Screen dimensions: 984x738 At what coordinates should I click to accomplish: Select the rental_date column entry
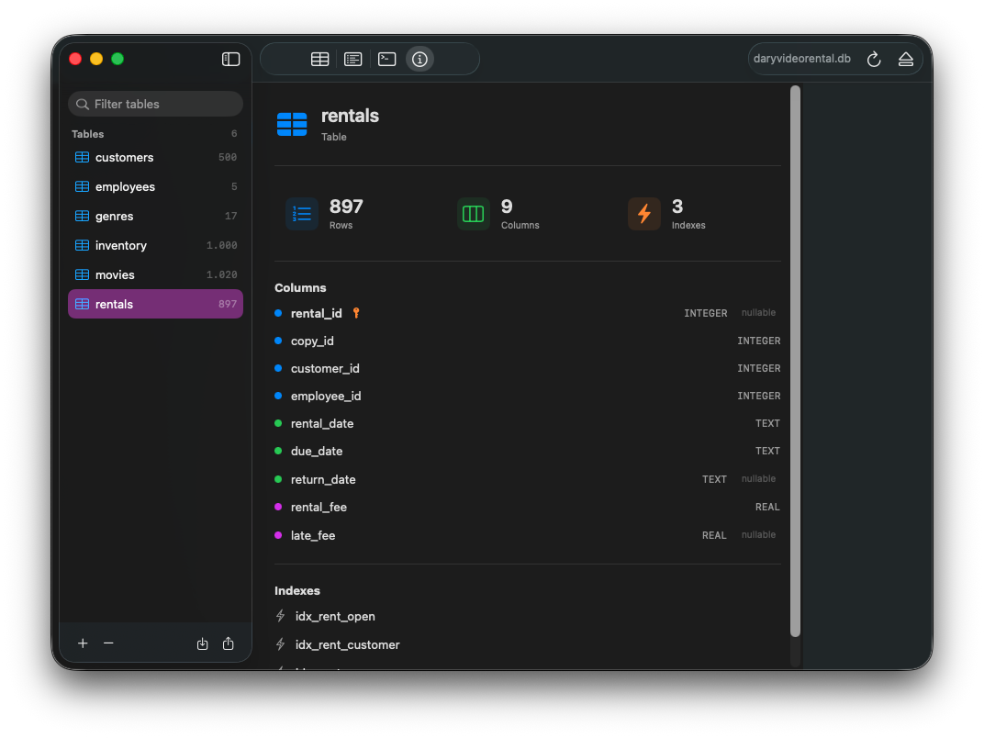[528, 423]
